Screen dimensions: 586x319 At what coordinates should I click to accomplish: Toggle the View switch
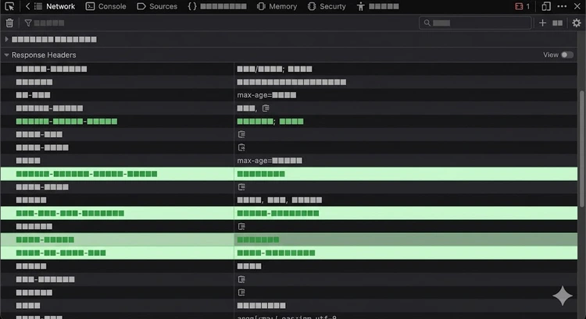(567, 55)
